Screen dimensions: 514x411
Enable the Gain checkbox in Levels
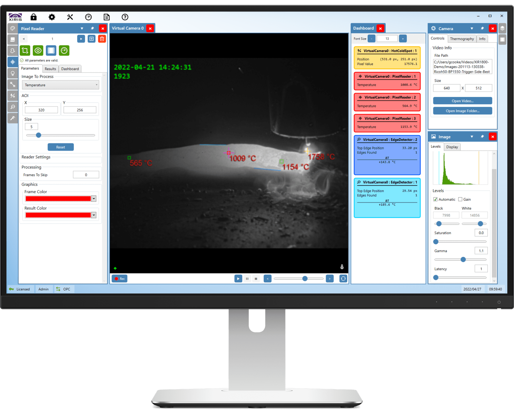[x=460, y=199]
